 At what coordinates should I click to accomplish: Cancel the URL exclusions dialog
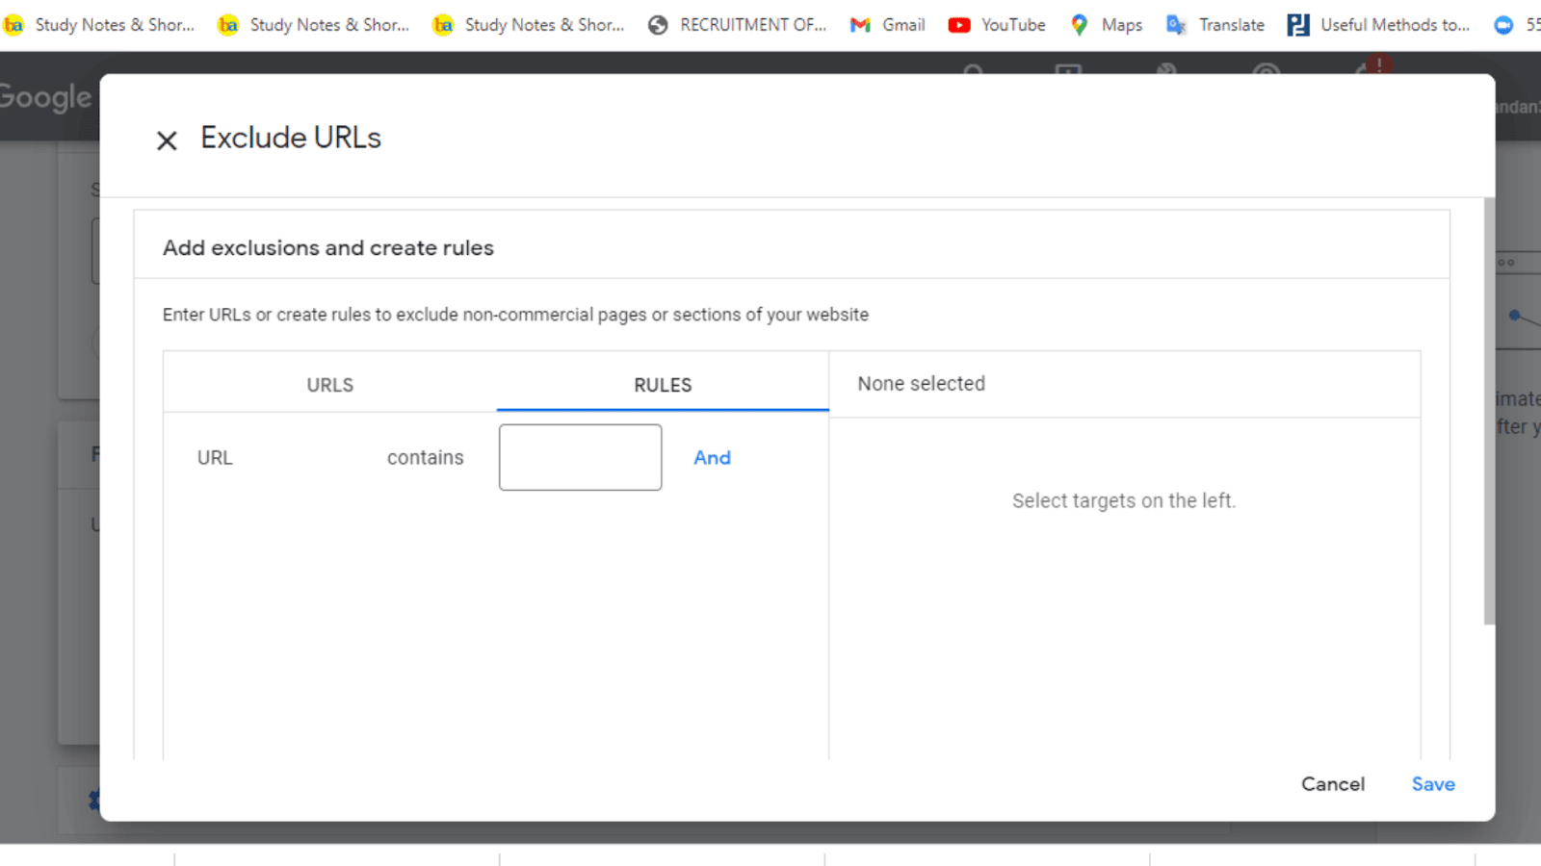click(x=1333, y=784)
